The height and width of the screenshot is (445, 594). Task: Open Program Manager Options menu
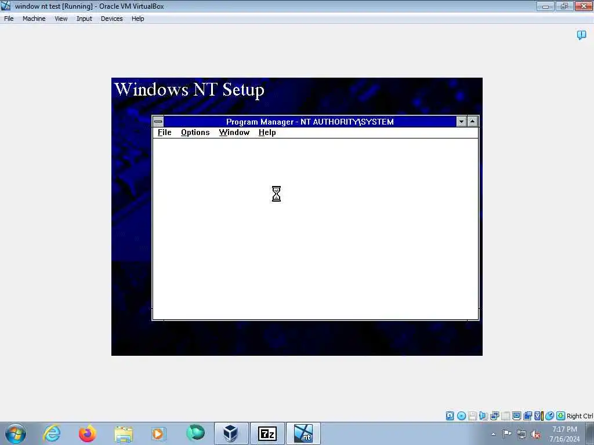tap(195, 133)
